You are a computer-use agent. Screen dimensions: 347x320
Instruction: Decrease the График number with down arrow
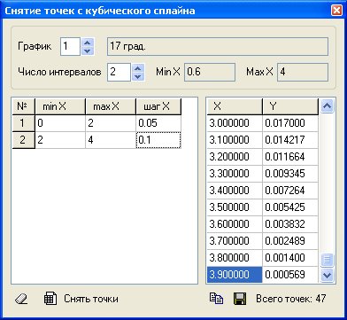(87, 51)
